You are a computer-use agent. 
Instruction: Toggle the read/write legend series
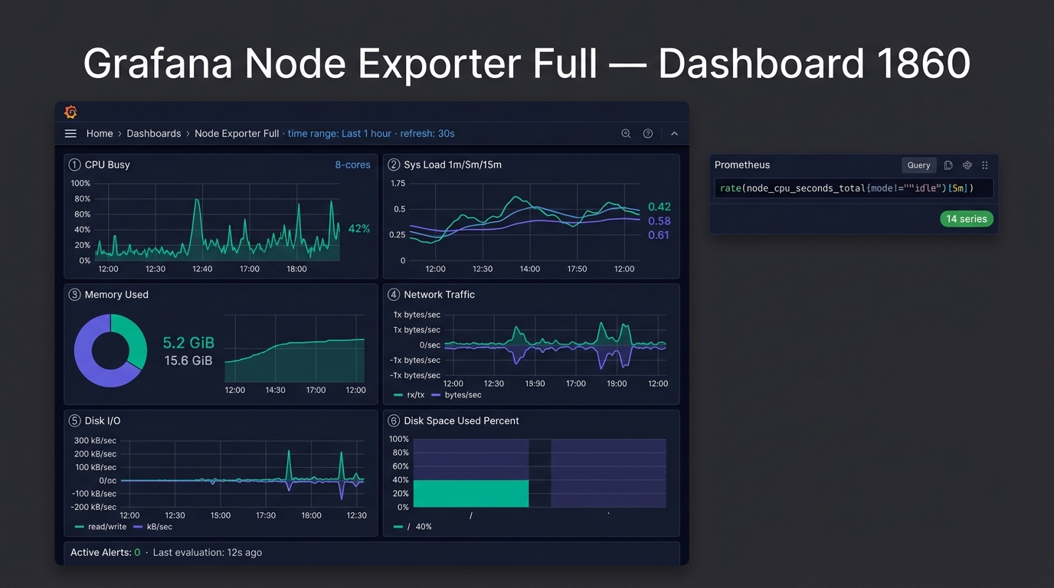100,527
